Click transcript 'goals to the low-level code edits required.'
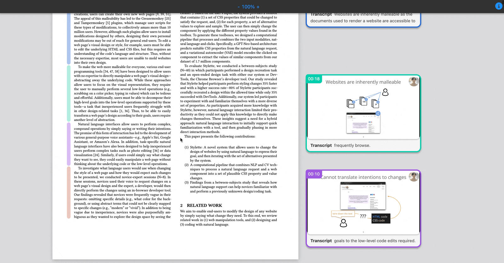The width and height of the screenshot is (504, 263). click(375, 241)
